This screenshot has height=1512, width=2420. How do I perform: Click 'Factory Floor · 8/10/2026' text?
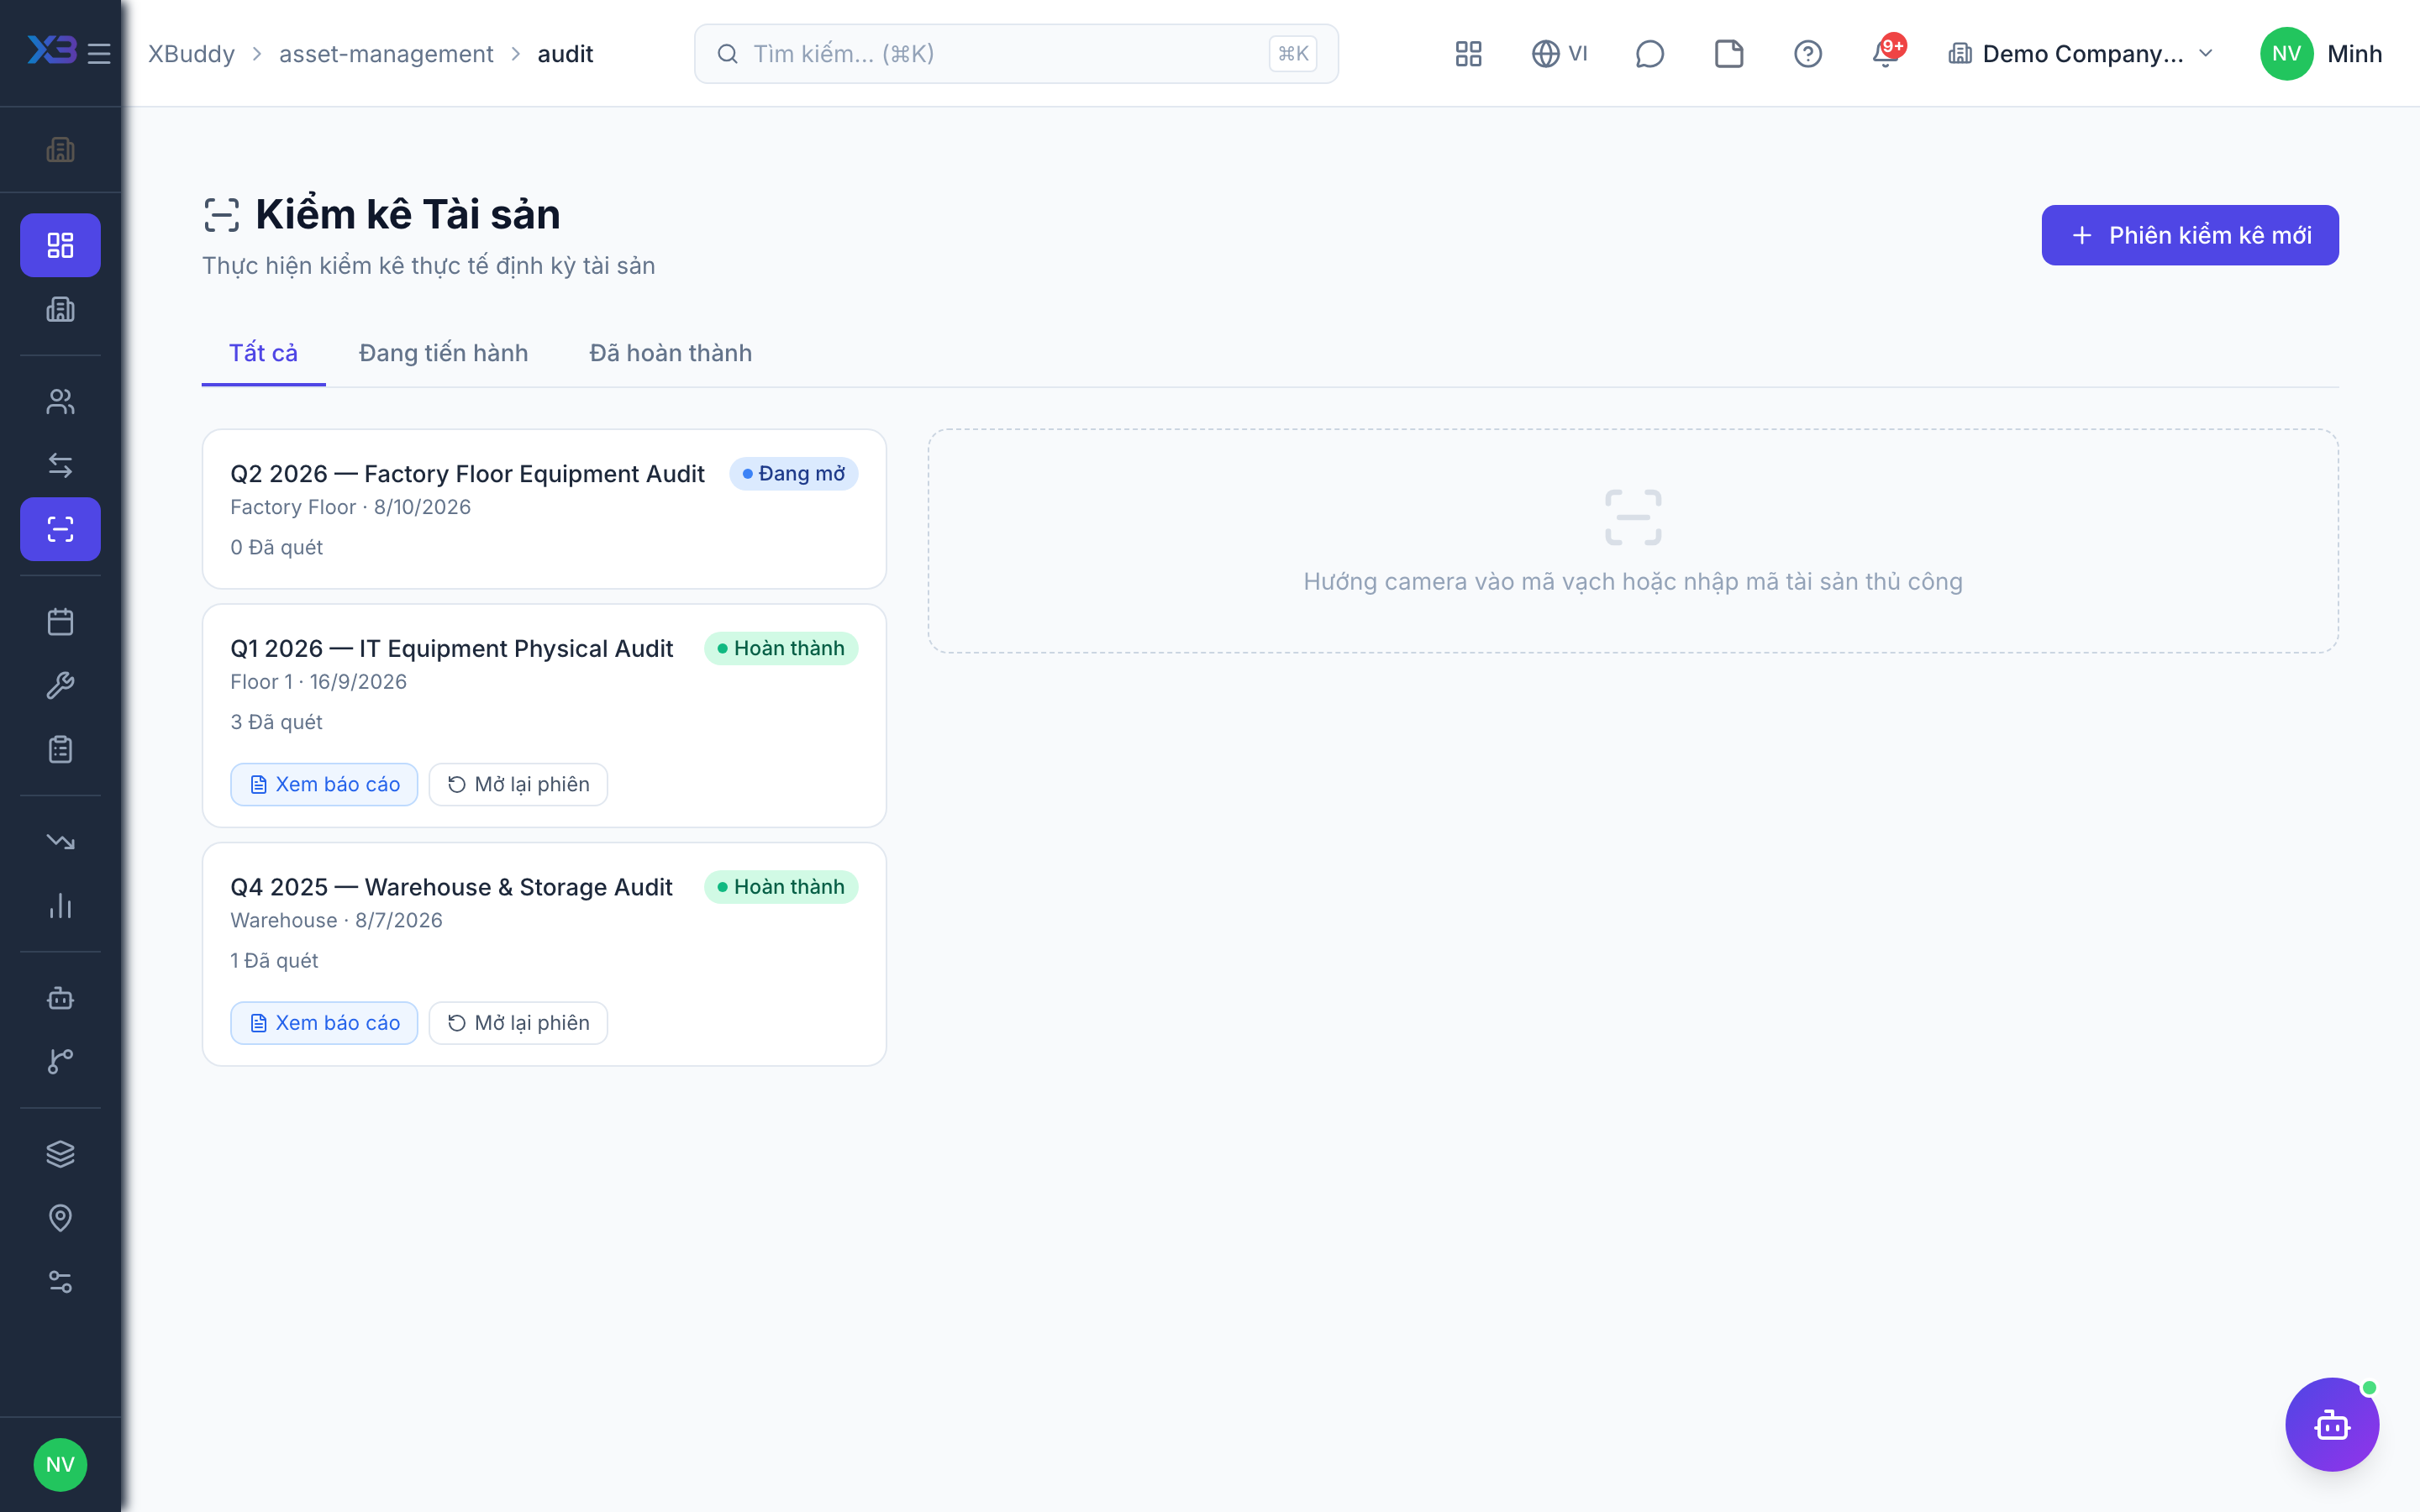pos(350,507)
